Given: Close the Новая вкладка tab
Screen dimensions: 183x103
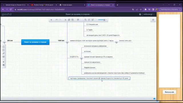Looking at the screenshot, I should pos(85,5).
